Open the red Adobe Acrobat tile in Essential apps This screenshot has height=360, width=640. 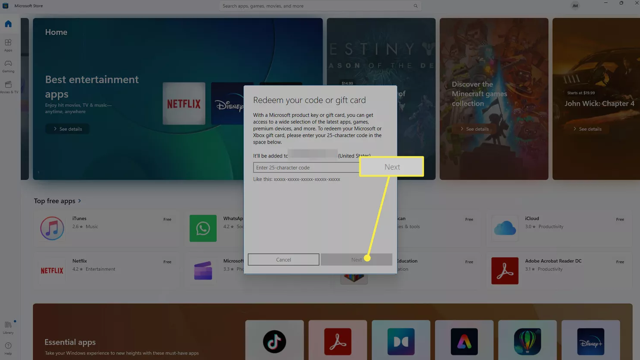click(338, 341)
